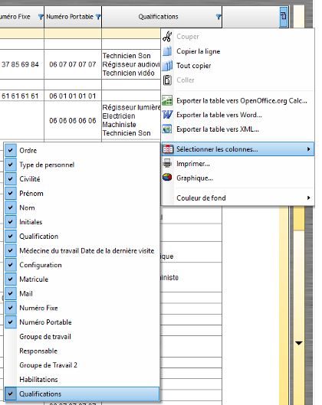Click filter funnel on Qualifications column header

pyautogui.click(x=219, y=17)
